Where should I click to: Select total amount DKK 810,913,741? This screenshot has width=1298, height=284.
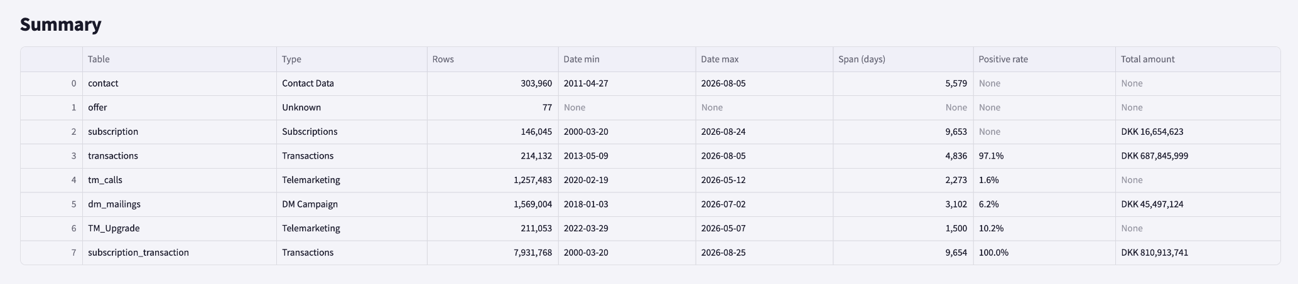click(1198, 252)
